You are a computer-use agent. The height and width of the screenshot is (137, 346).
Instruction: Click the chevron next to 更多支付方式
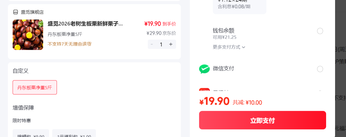coord(244,47)
